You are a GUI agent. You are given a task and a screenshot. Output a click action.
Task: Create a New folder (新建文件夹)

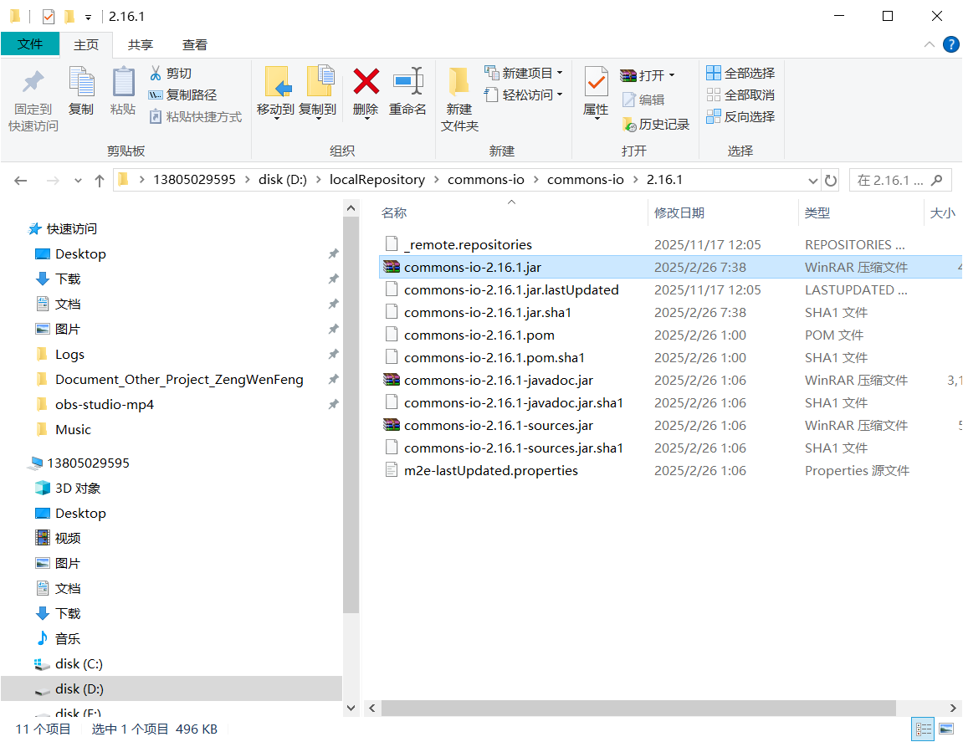coord(458,100)
